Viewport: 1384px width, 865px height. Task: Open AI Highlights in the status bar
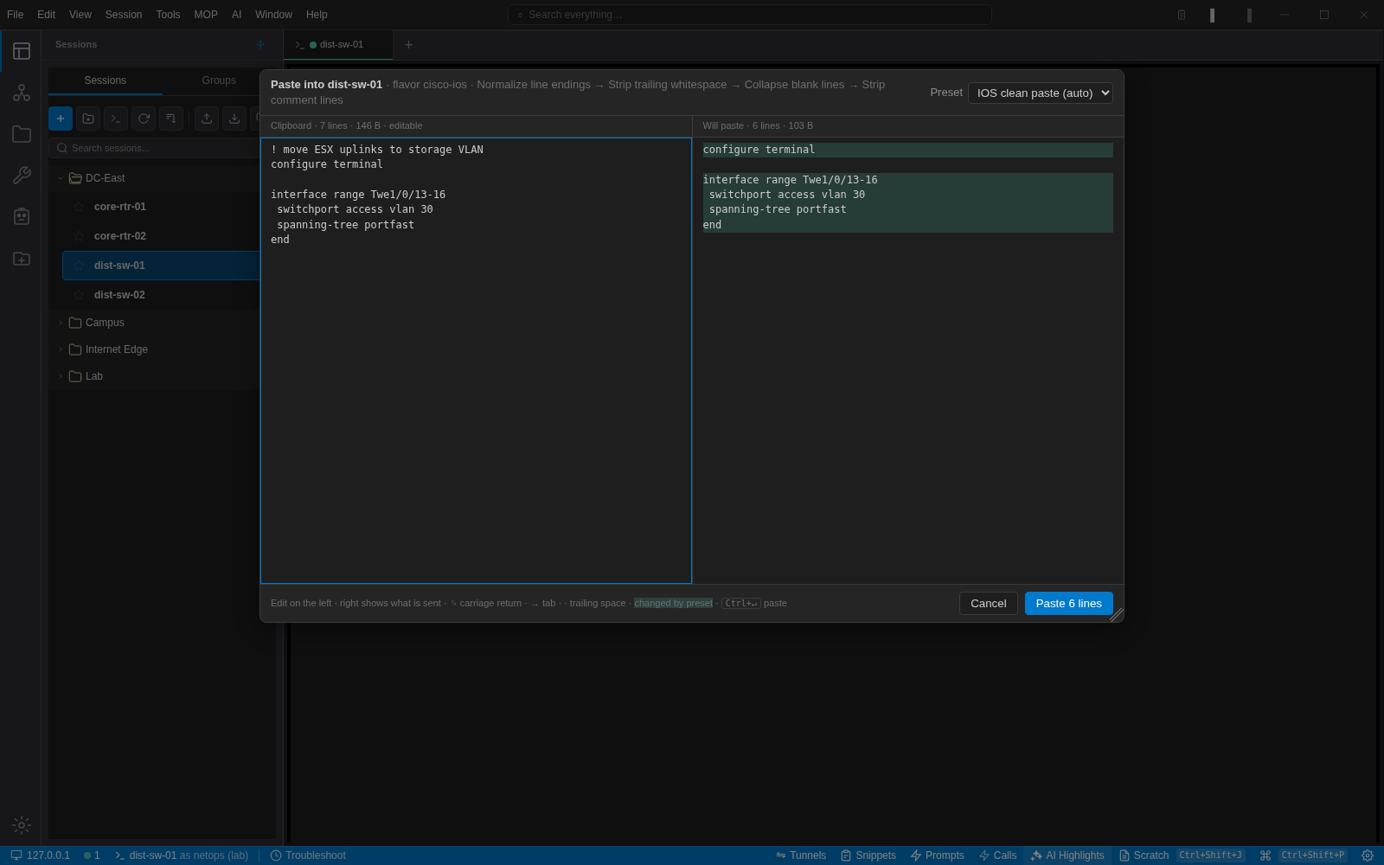click(1067, 855)
